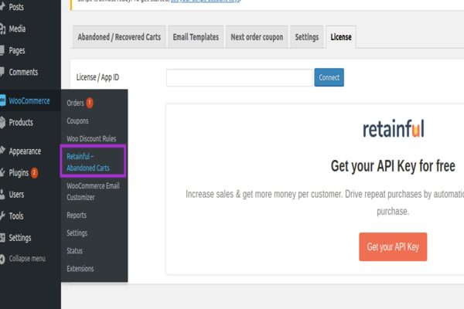This screenshot has width=464, height=309.
Task: Click the 'License / App ID' label
Action: click(x=97, y=77)
